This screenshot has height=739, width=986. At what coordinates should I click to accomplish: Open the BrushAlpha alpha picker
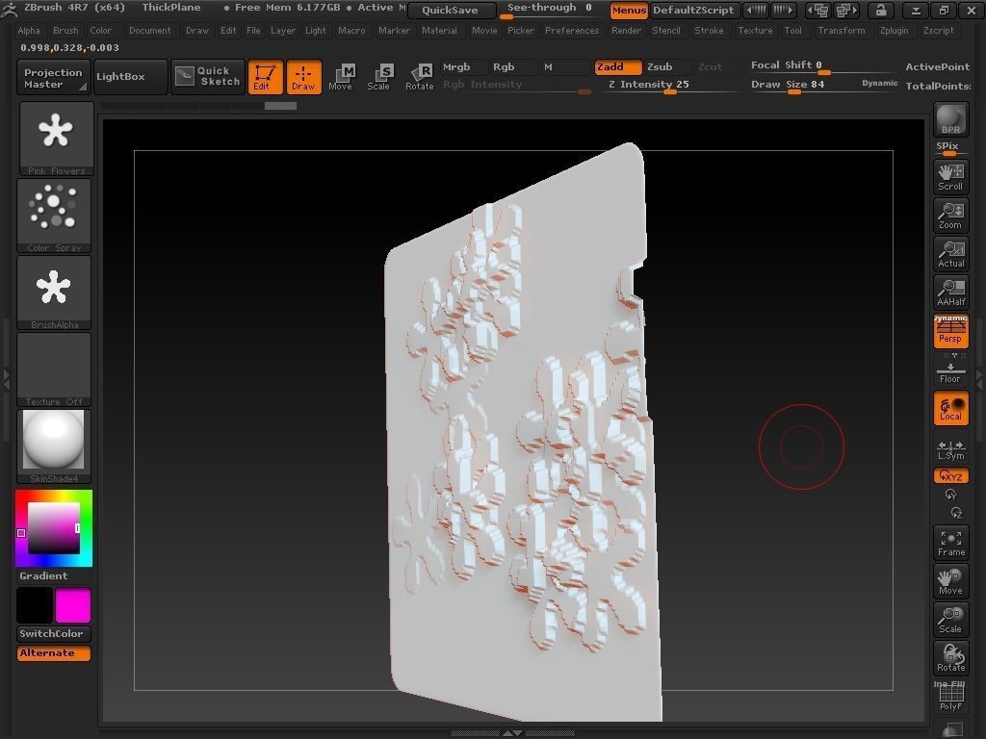tap(54, 293)
